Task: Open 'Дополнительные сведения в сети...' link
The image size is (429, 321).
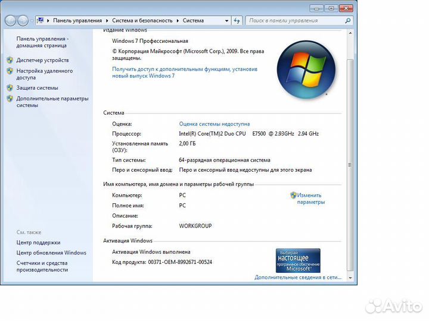Action: coord(298,278)
